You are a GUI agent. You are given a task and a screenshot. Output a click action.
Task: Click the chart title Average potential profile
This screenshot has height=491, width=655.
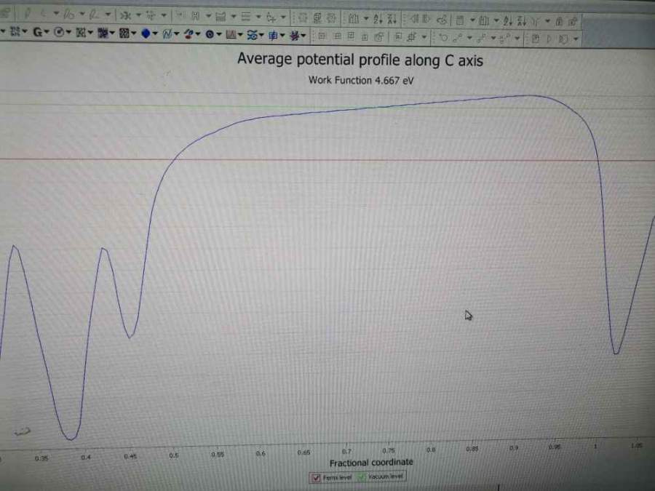pos(360,60)
